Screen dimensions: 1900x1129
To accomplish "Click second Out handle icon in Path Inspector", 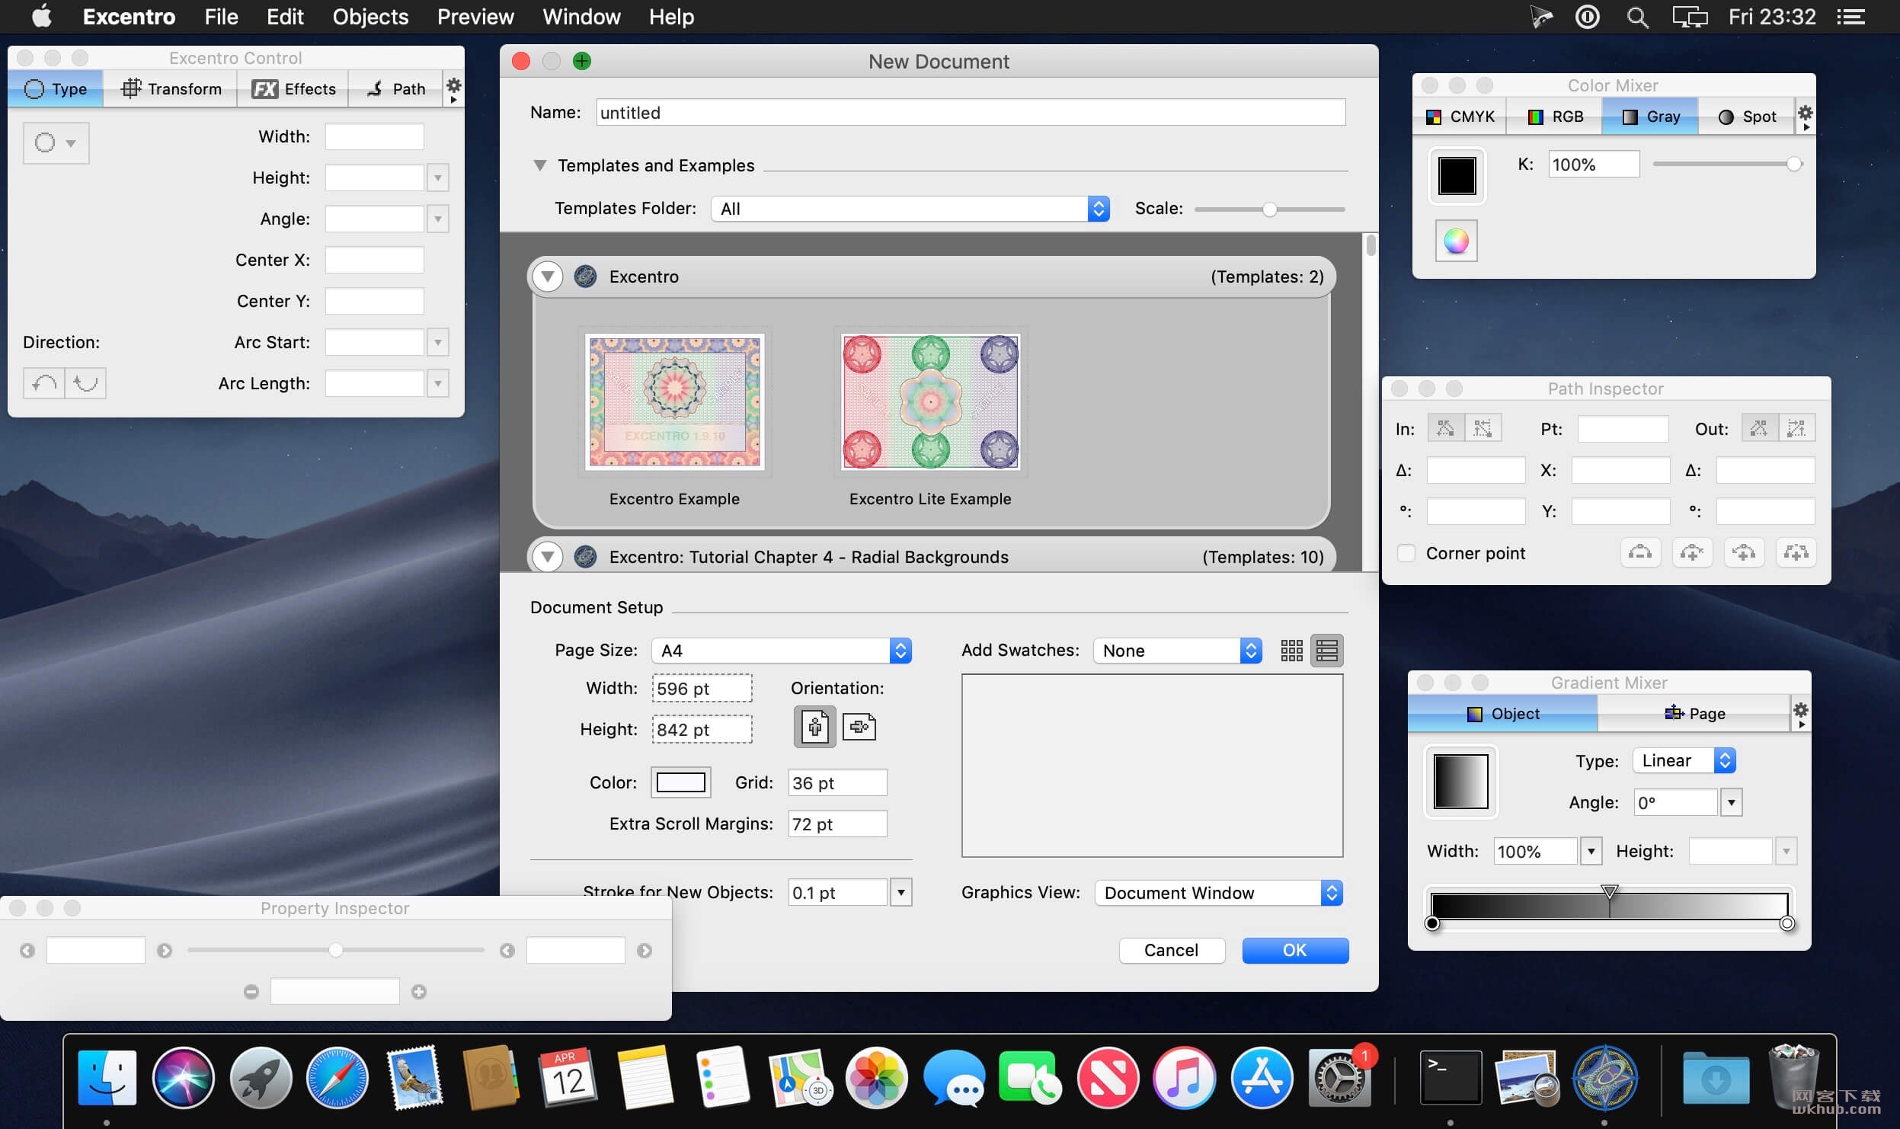I will 1796,429.
